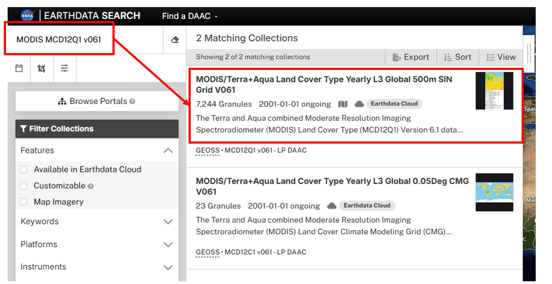
Task: Collapse the Features filter section
Action: [x=168, y=151]
